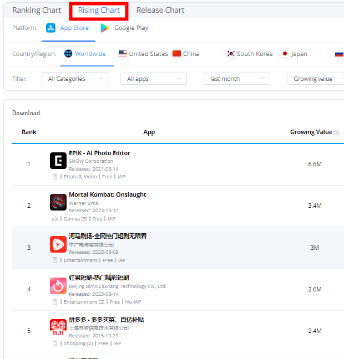This screenshot has height=359, width=344.
Task: Click the Rank column header
Action: pyautogui.click(x=29, y=132)
